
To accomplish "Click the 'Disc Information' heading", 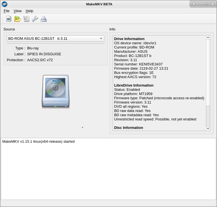I will pos(129,127).
